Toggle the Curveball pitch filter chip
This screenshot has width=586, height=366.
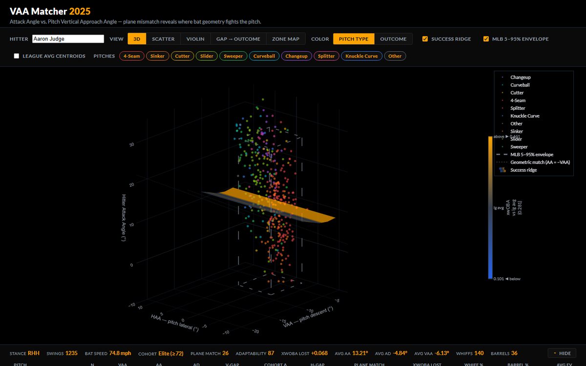coord(265,56)
